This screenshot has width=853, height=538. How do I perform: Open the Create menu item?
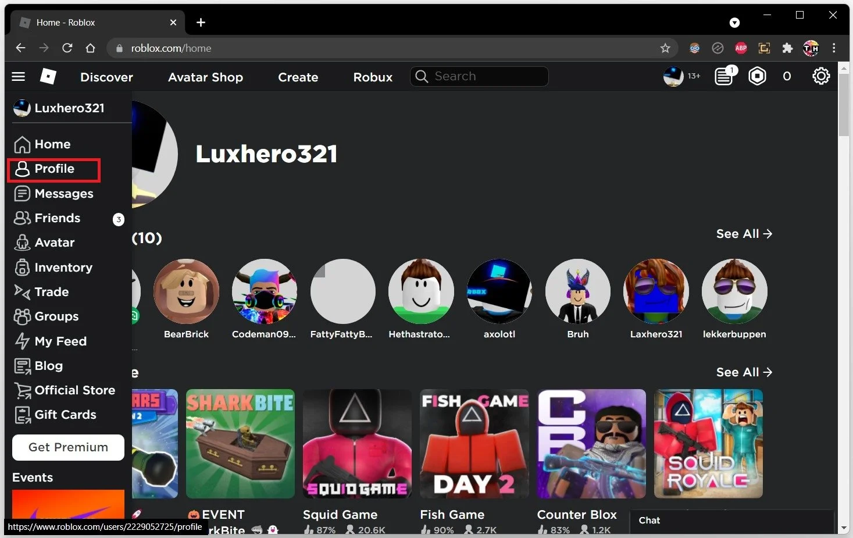pos(298,77)
